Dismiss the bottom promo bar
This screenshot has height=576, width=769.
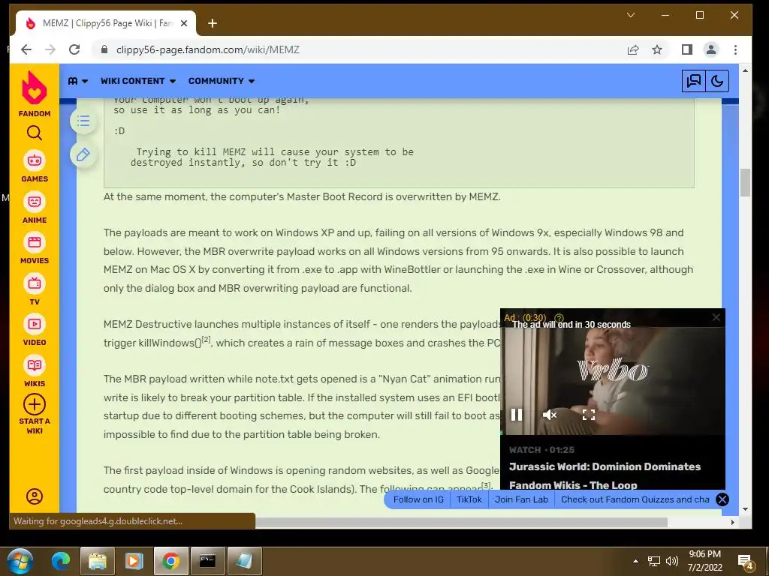[x=722, y=499]
